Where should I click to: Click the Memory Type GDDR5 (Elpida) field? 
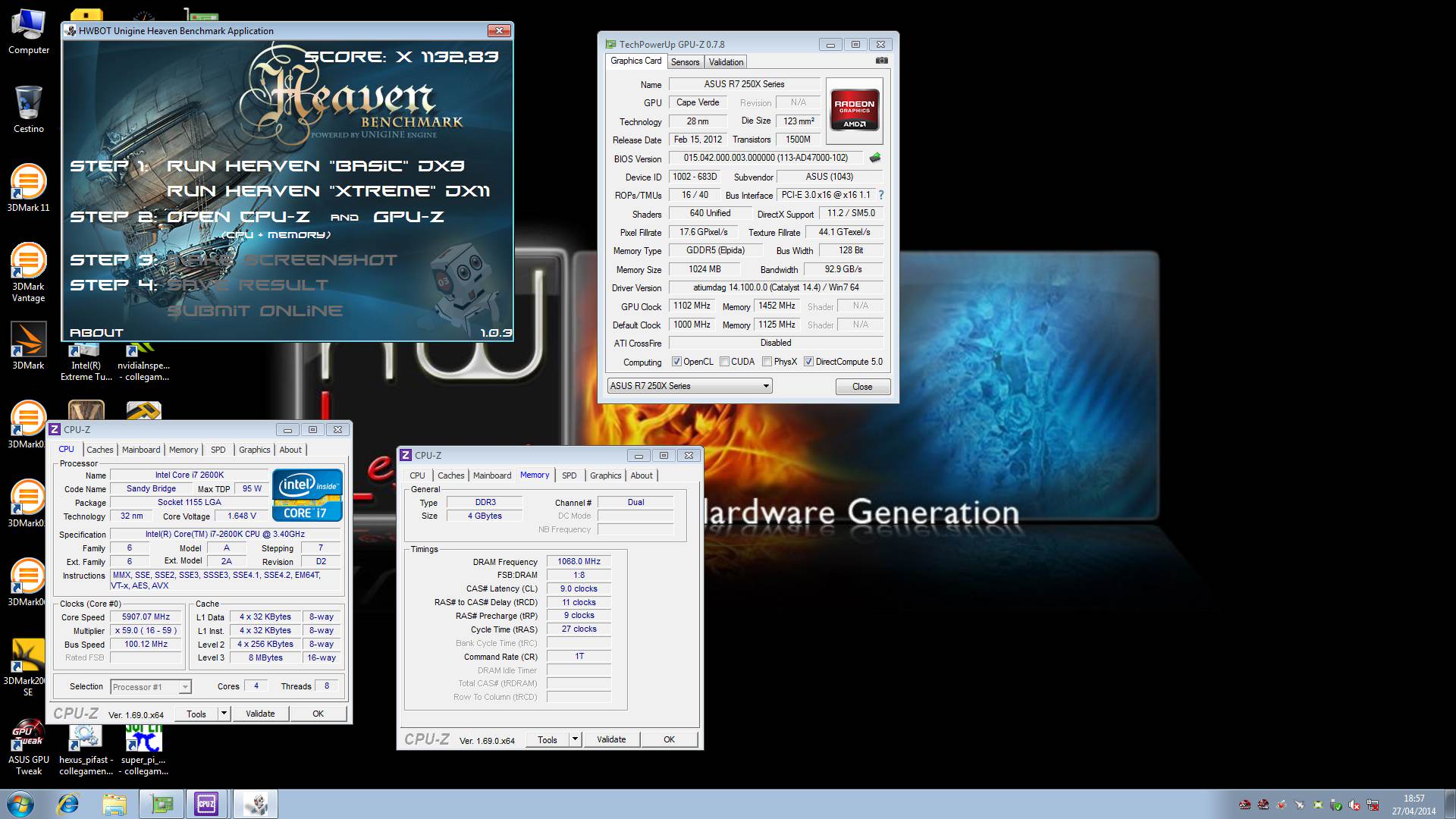715,251
